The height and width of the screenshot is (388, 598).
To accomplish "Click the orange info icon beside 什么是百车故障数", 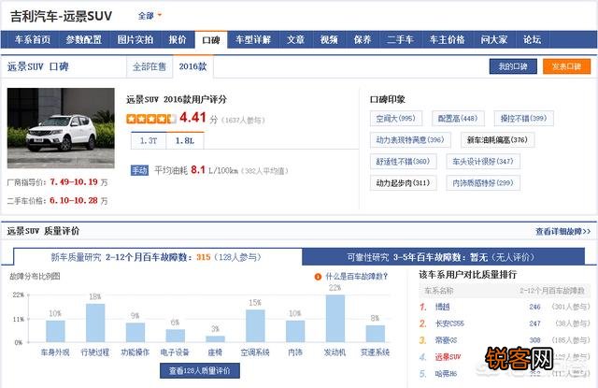I will pyautogui.click(x=318, y=277).
